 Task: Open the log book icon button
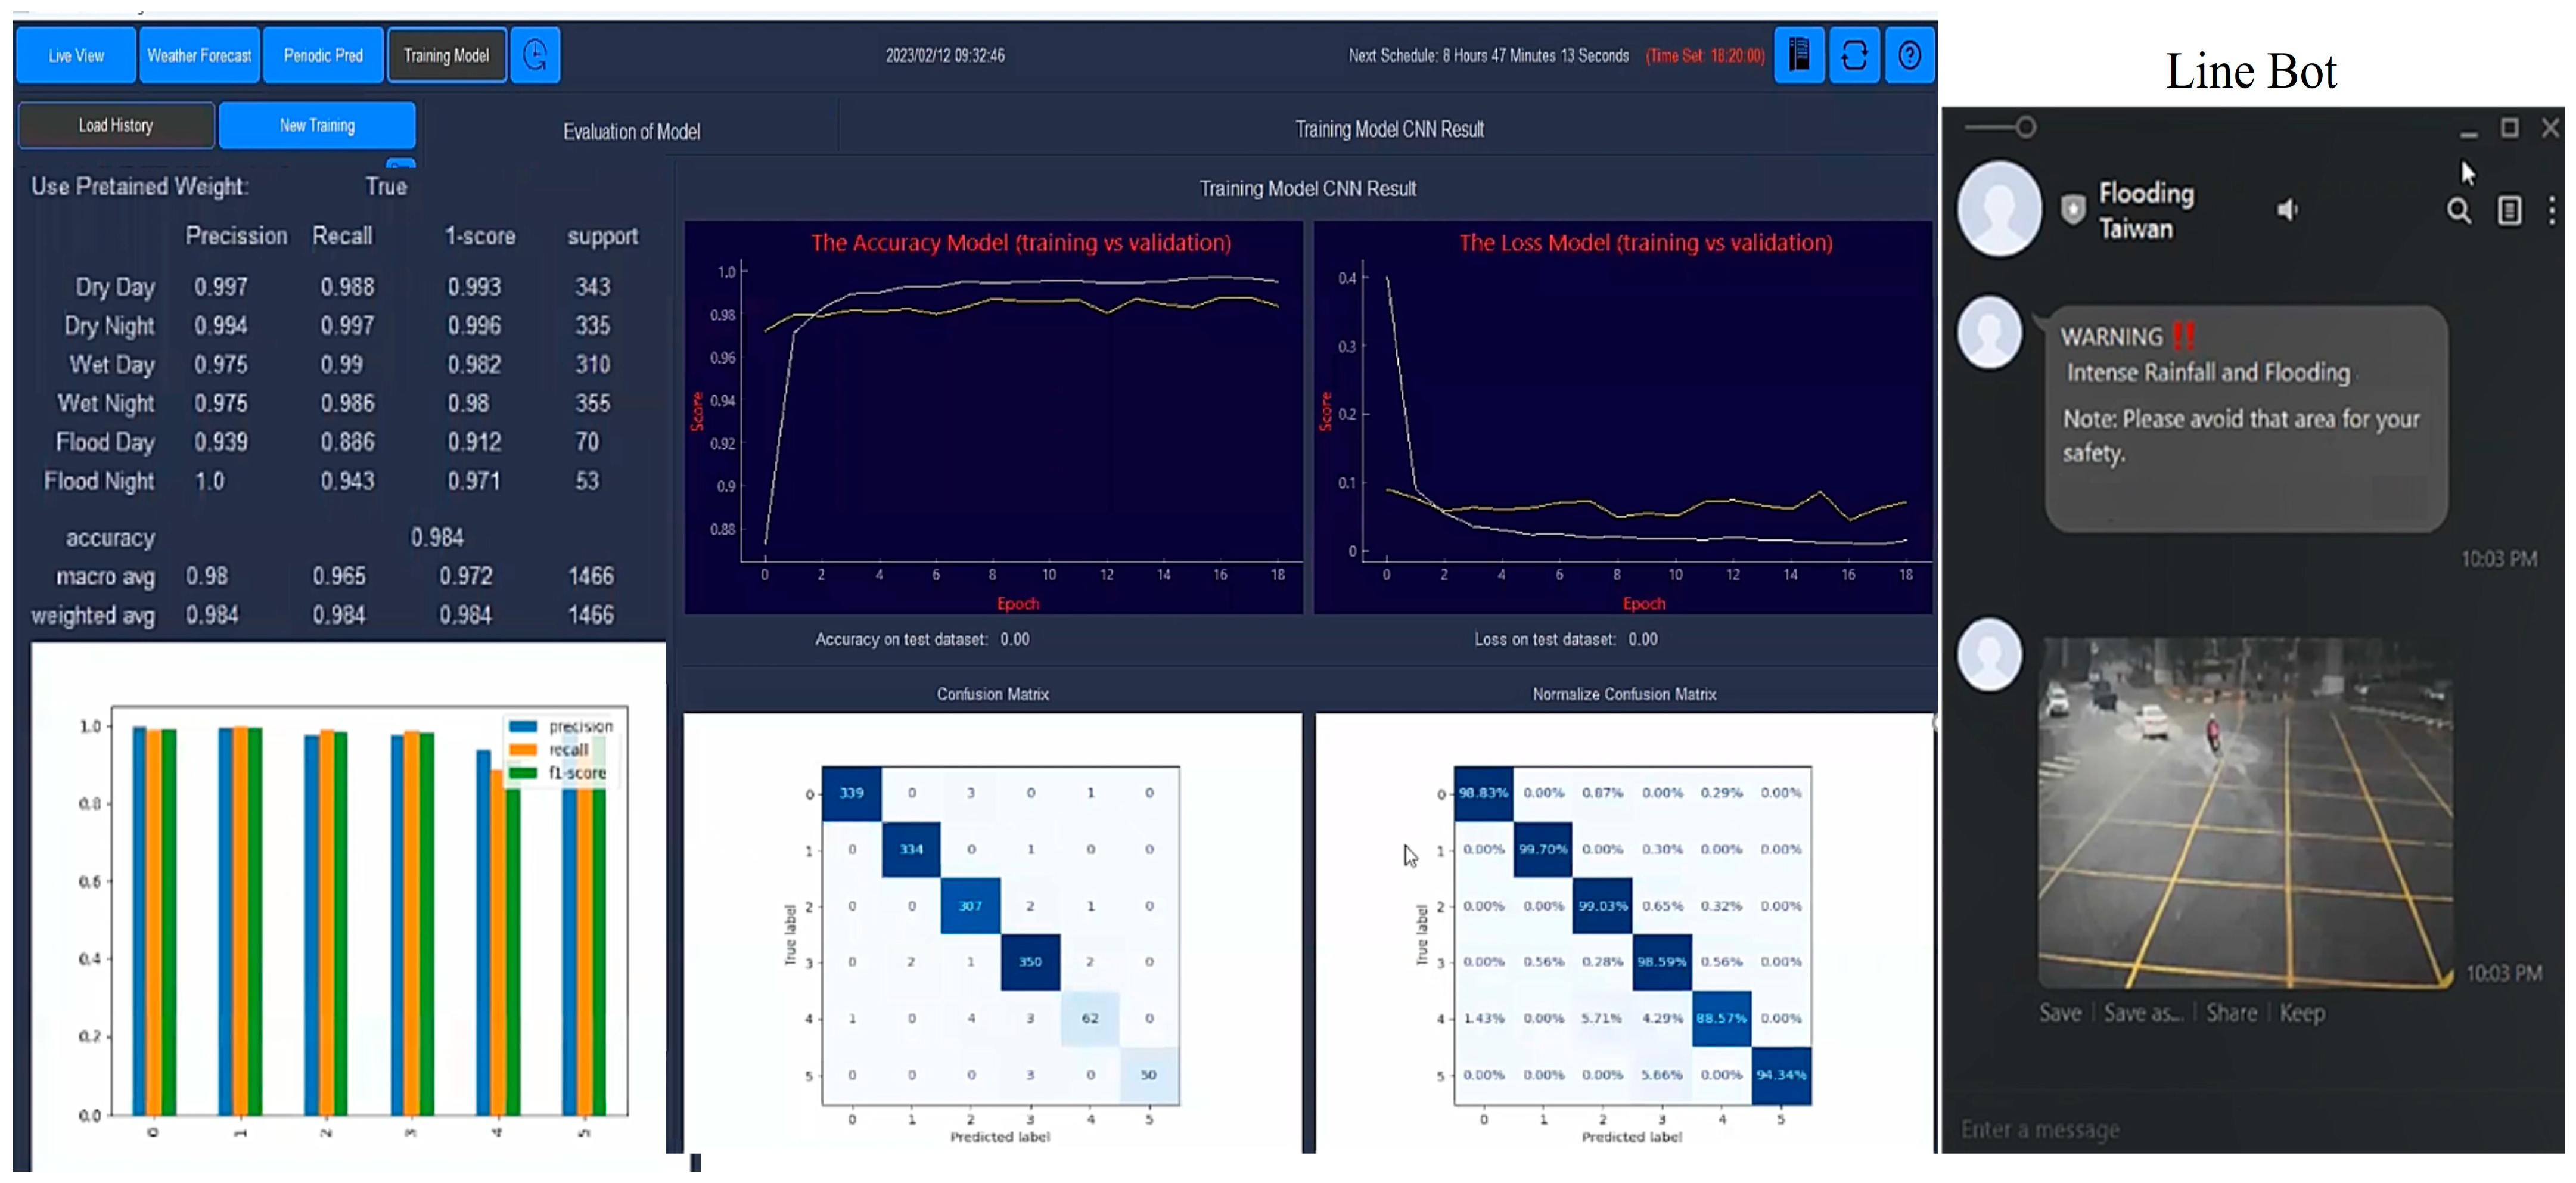1798,55
